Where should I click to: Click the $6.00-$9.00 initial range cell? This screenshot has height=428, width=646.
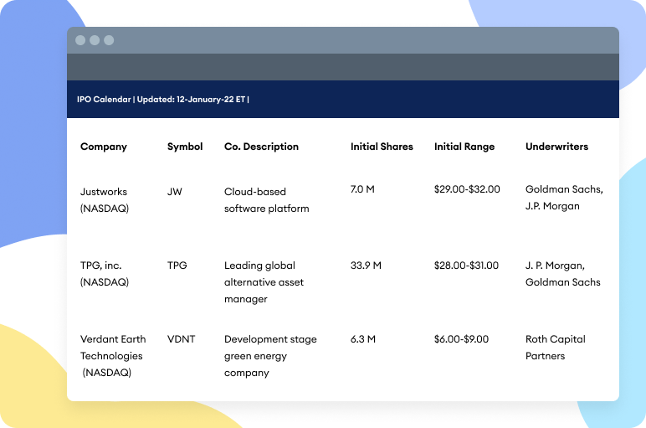pos(461,339)
